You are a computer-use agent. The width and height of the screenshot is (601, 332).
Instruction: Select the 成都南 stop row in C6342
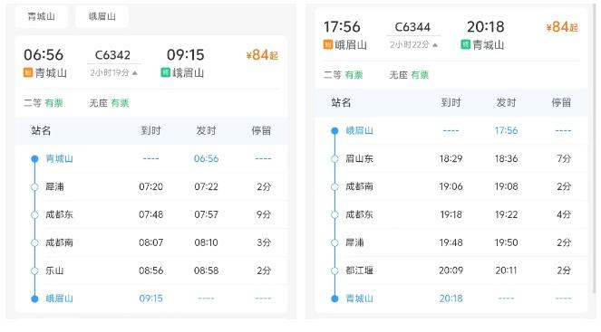tap(151, 242)
